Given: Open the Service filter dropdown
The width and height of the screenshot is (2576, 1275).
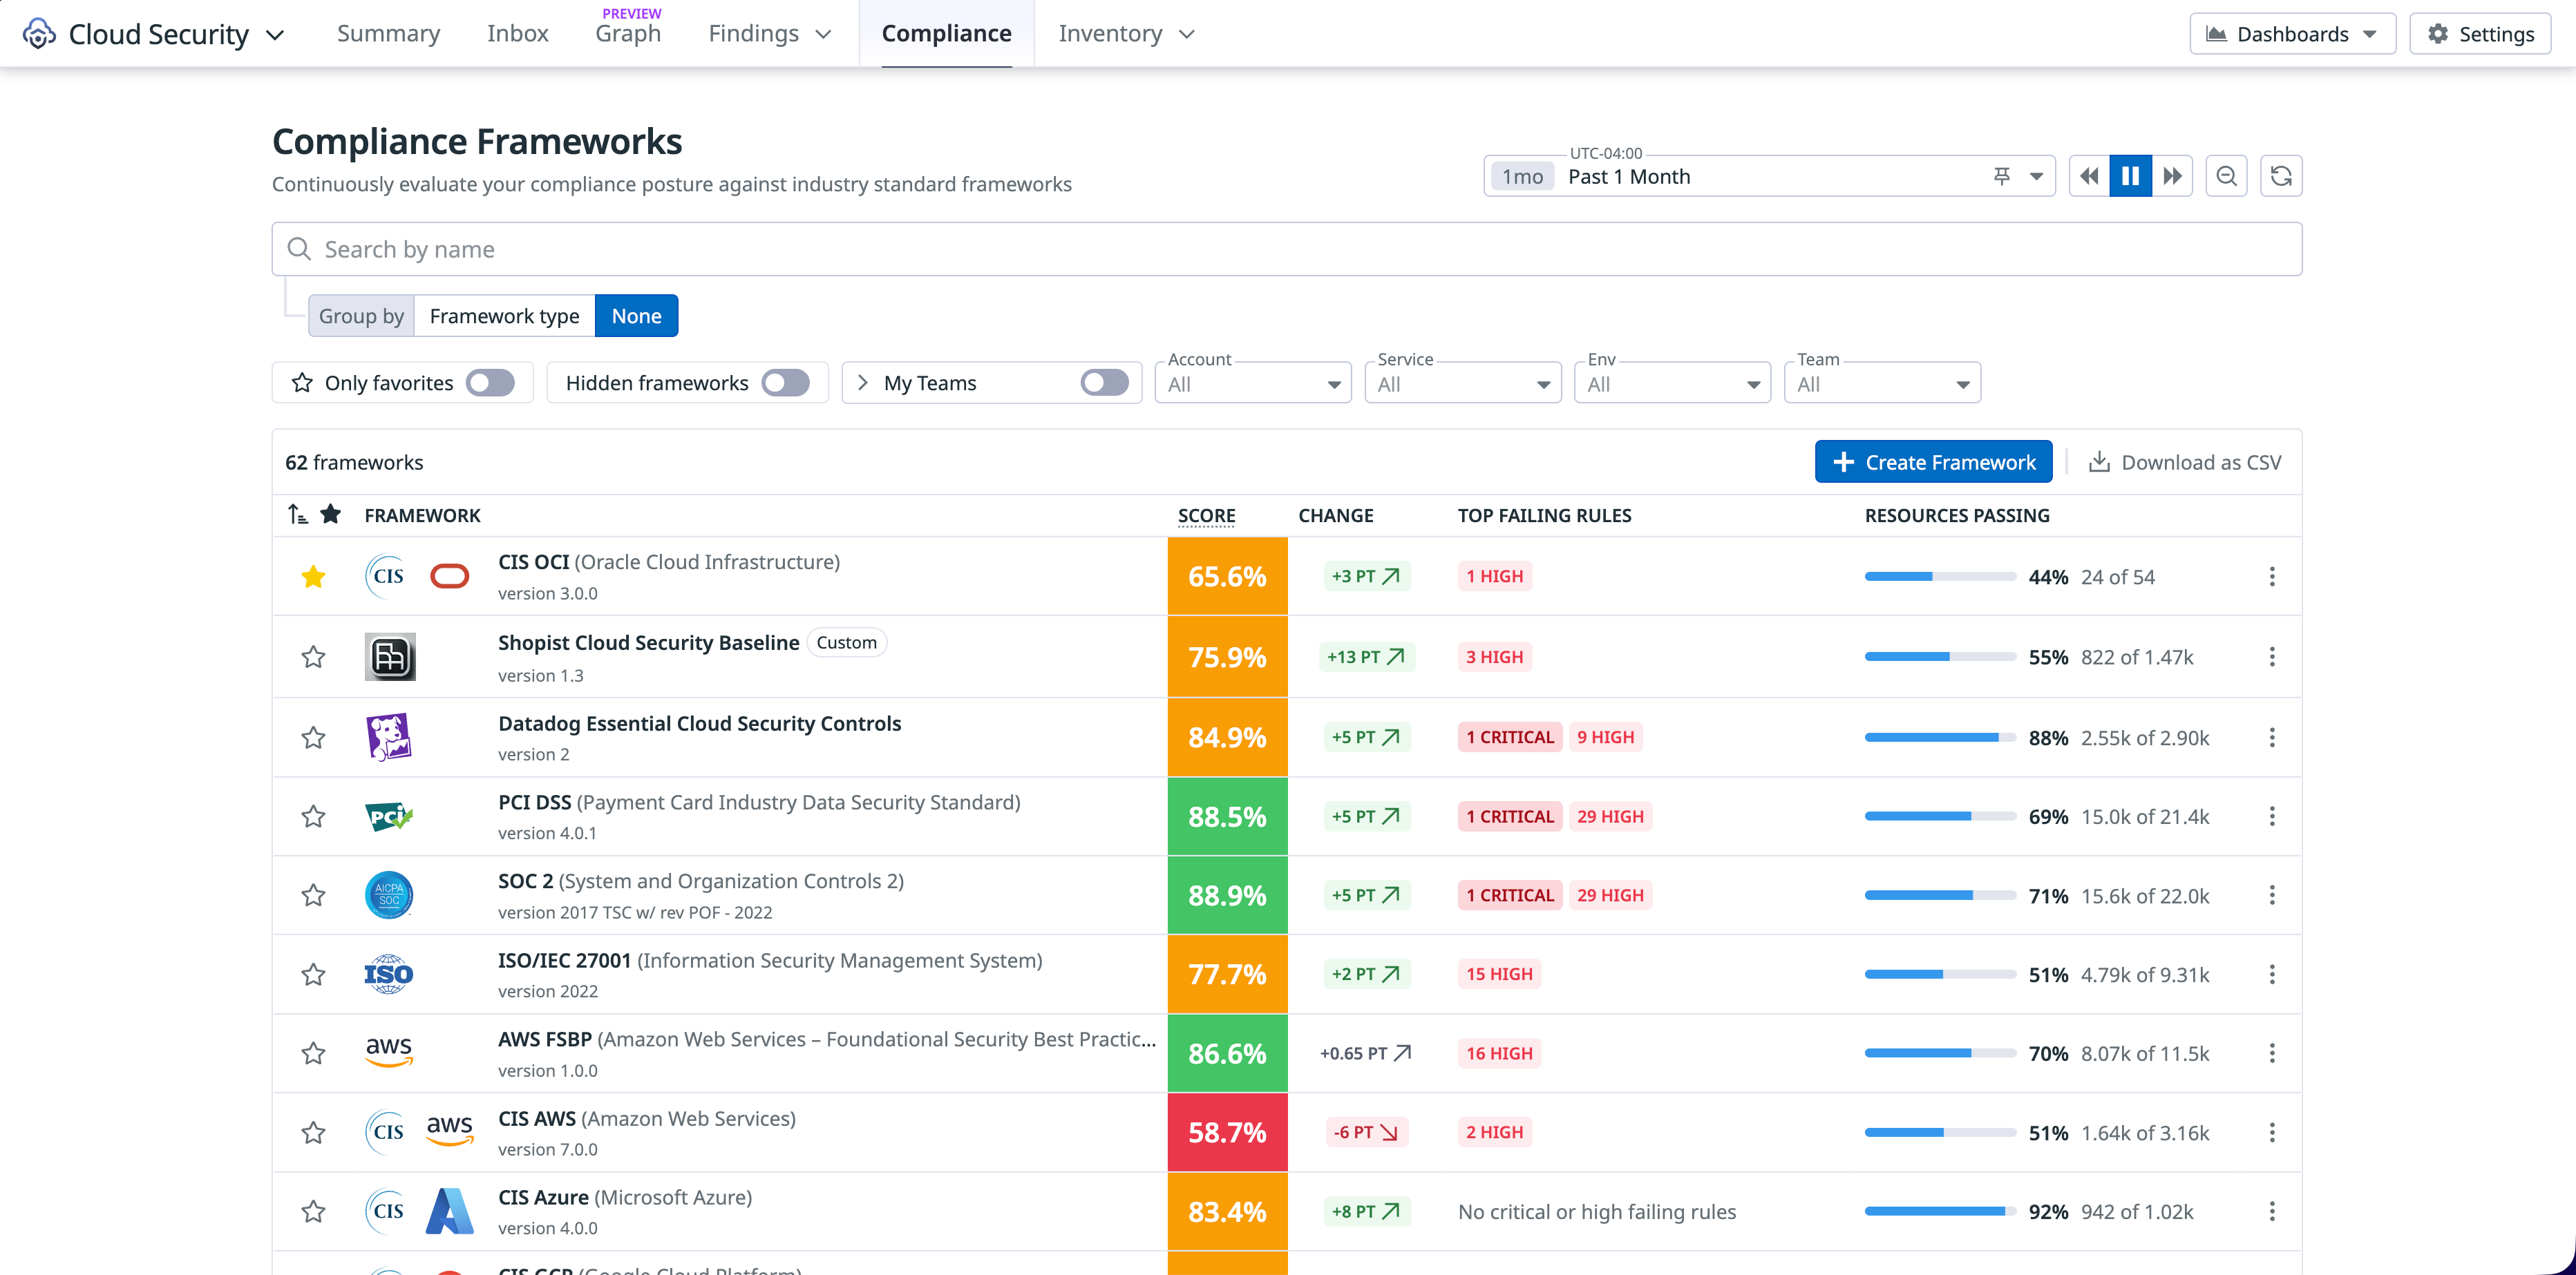Looking at the screenshot, I should [1463, 383].
